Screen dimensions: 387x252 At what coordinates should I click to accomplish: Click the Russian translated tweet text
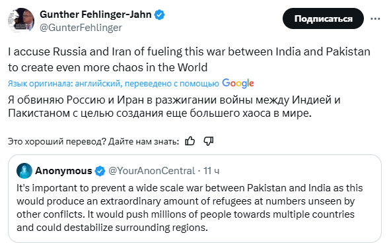[174, 106]
